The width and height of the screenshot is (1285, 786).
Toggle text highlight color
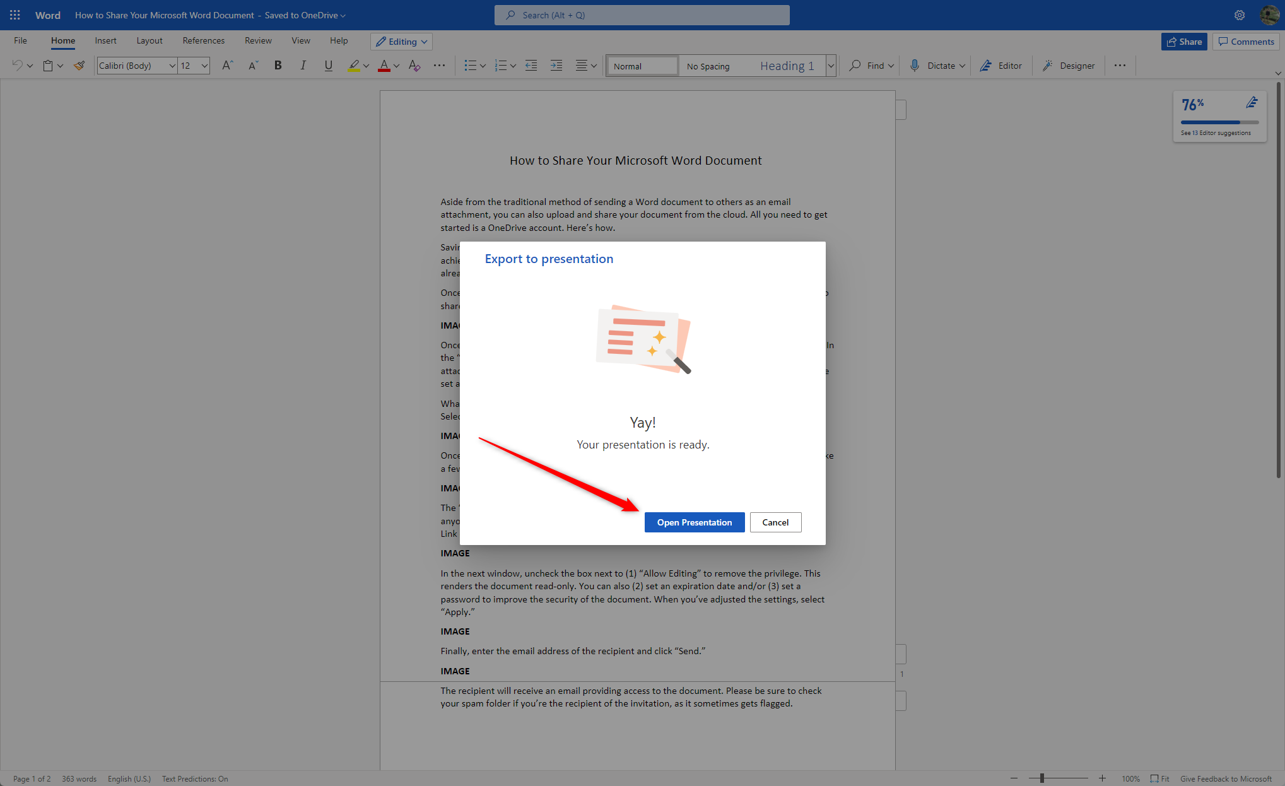coord(354,65)
